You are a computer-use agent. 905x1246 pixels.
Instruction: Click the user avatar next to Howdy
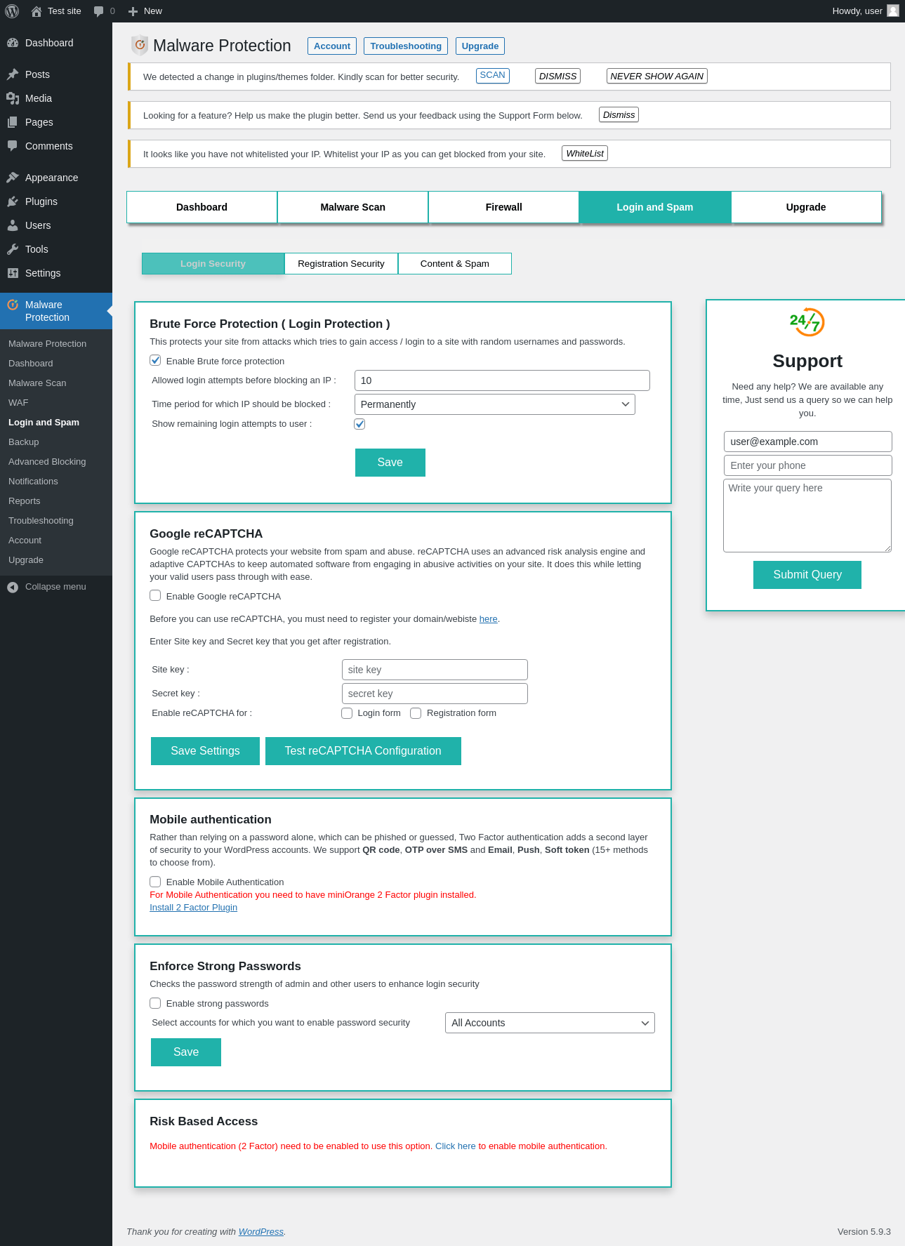(893, 11)
